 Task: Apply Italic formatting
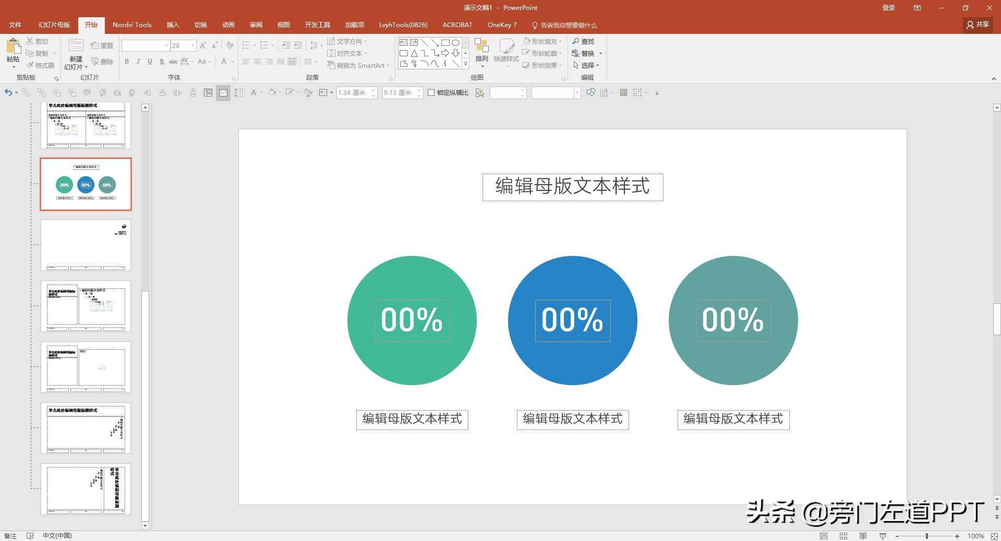tap(138, 62)
